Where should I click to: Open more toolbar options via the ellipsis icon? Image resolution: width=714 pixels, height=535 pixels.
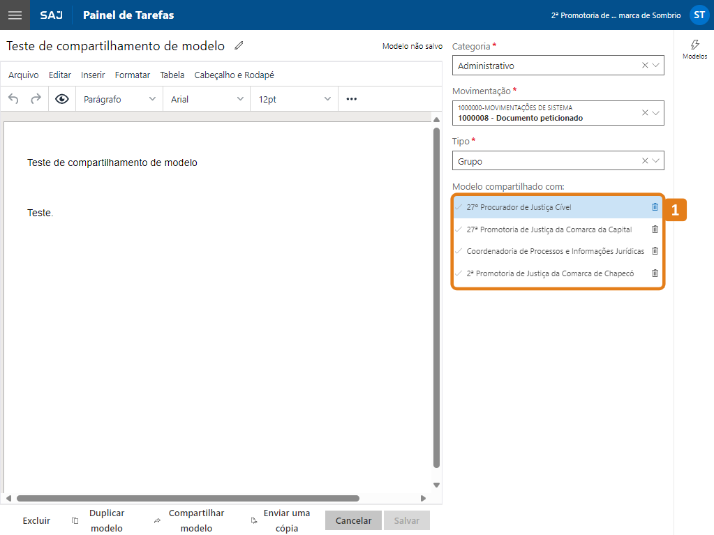351,98
